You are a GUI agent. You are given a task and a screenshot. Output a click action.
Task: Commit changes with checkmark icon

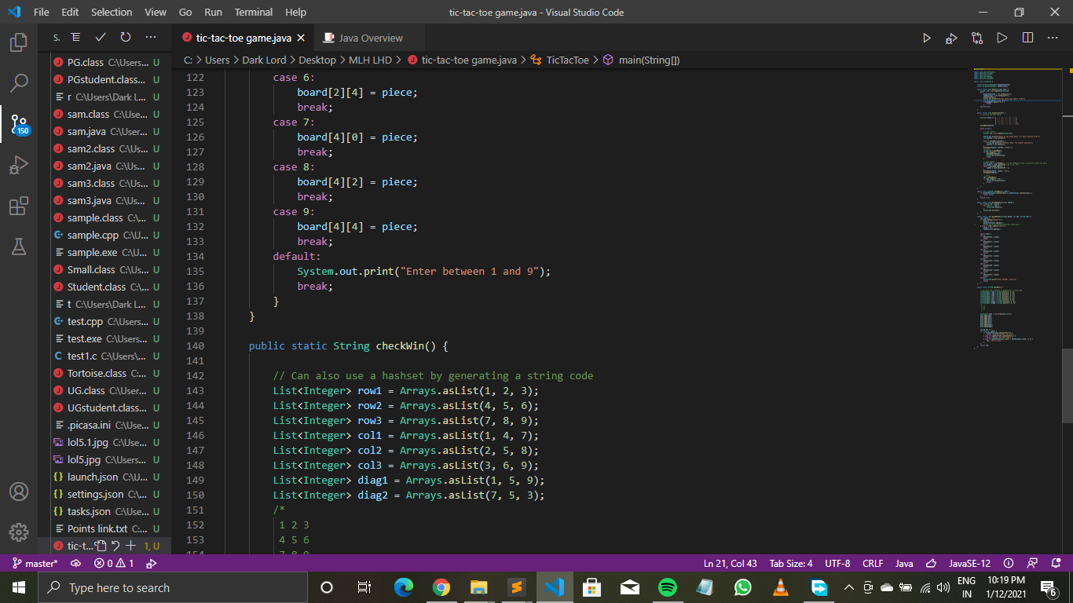click(x=101, y=37)
